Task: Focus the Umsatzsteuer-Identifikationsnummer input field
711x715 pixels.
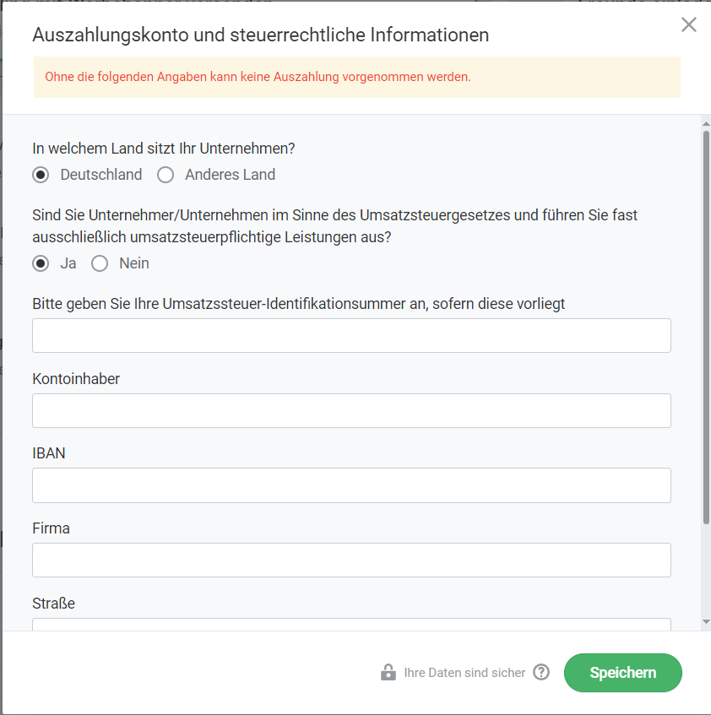Action: coord(351,336)
